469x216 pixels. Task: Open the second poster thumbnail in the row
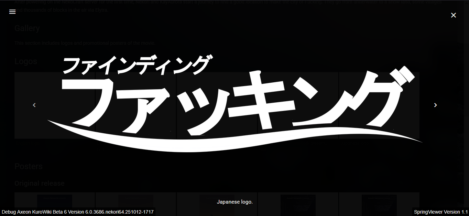[x=135, y=205]
